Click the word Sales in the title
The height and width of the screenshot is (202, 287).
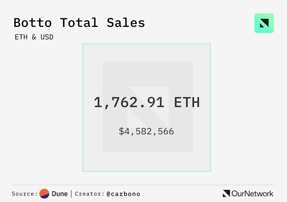coord(126,23)
